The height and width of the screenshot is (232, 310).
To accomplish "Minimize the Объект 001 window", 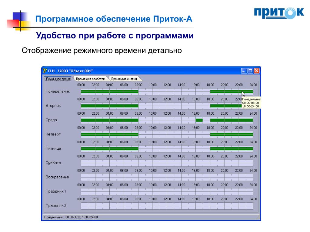I will click(244, 70).
